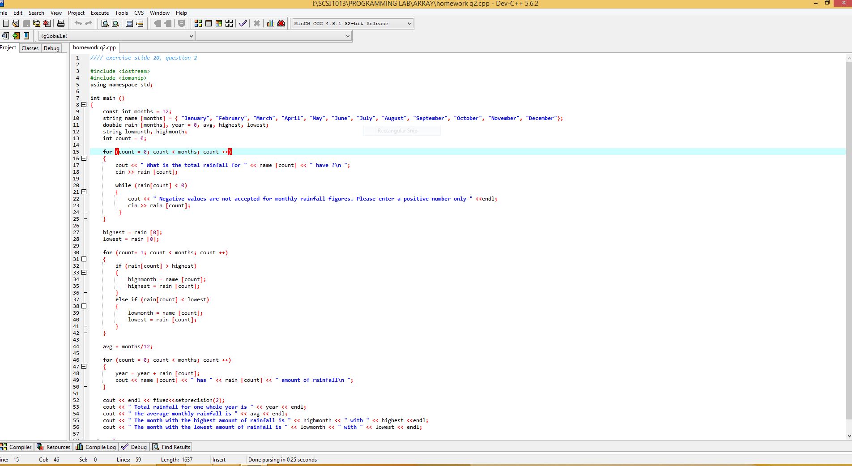Image resolution: width=852 pixels, height=466 pixels.
Task: Open the Compile Log panel
Action: point(96,447)
